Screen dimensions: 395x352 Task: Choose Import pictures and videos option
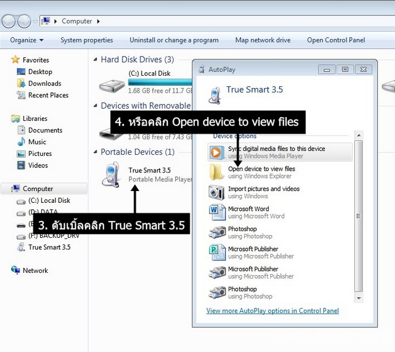[x=280, y=193]
